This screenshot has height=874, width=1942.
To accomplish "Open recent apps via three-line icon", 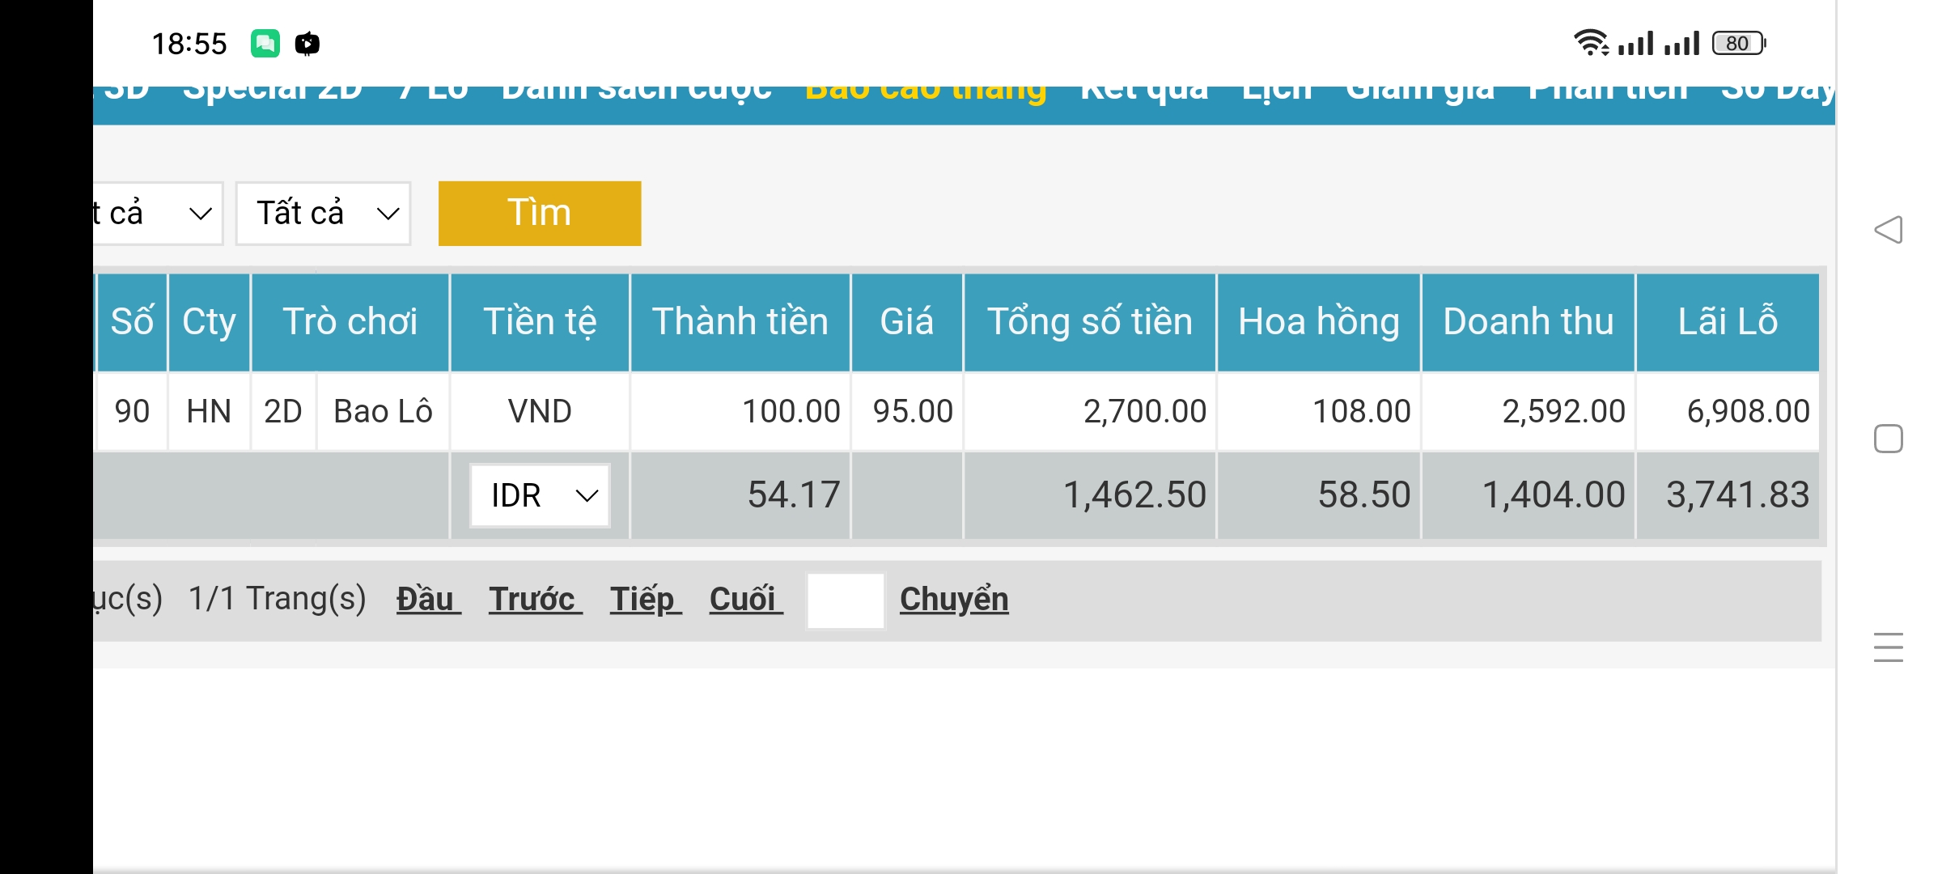I will tap(1889, 647).
